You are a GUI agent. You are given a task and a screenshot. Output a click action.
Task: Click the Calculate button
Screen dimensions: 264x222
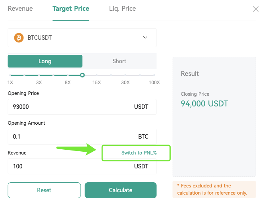(x=121, y=190)
